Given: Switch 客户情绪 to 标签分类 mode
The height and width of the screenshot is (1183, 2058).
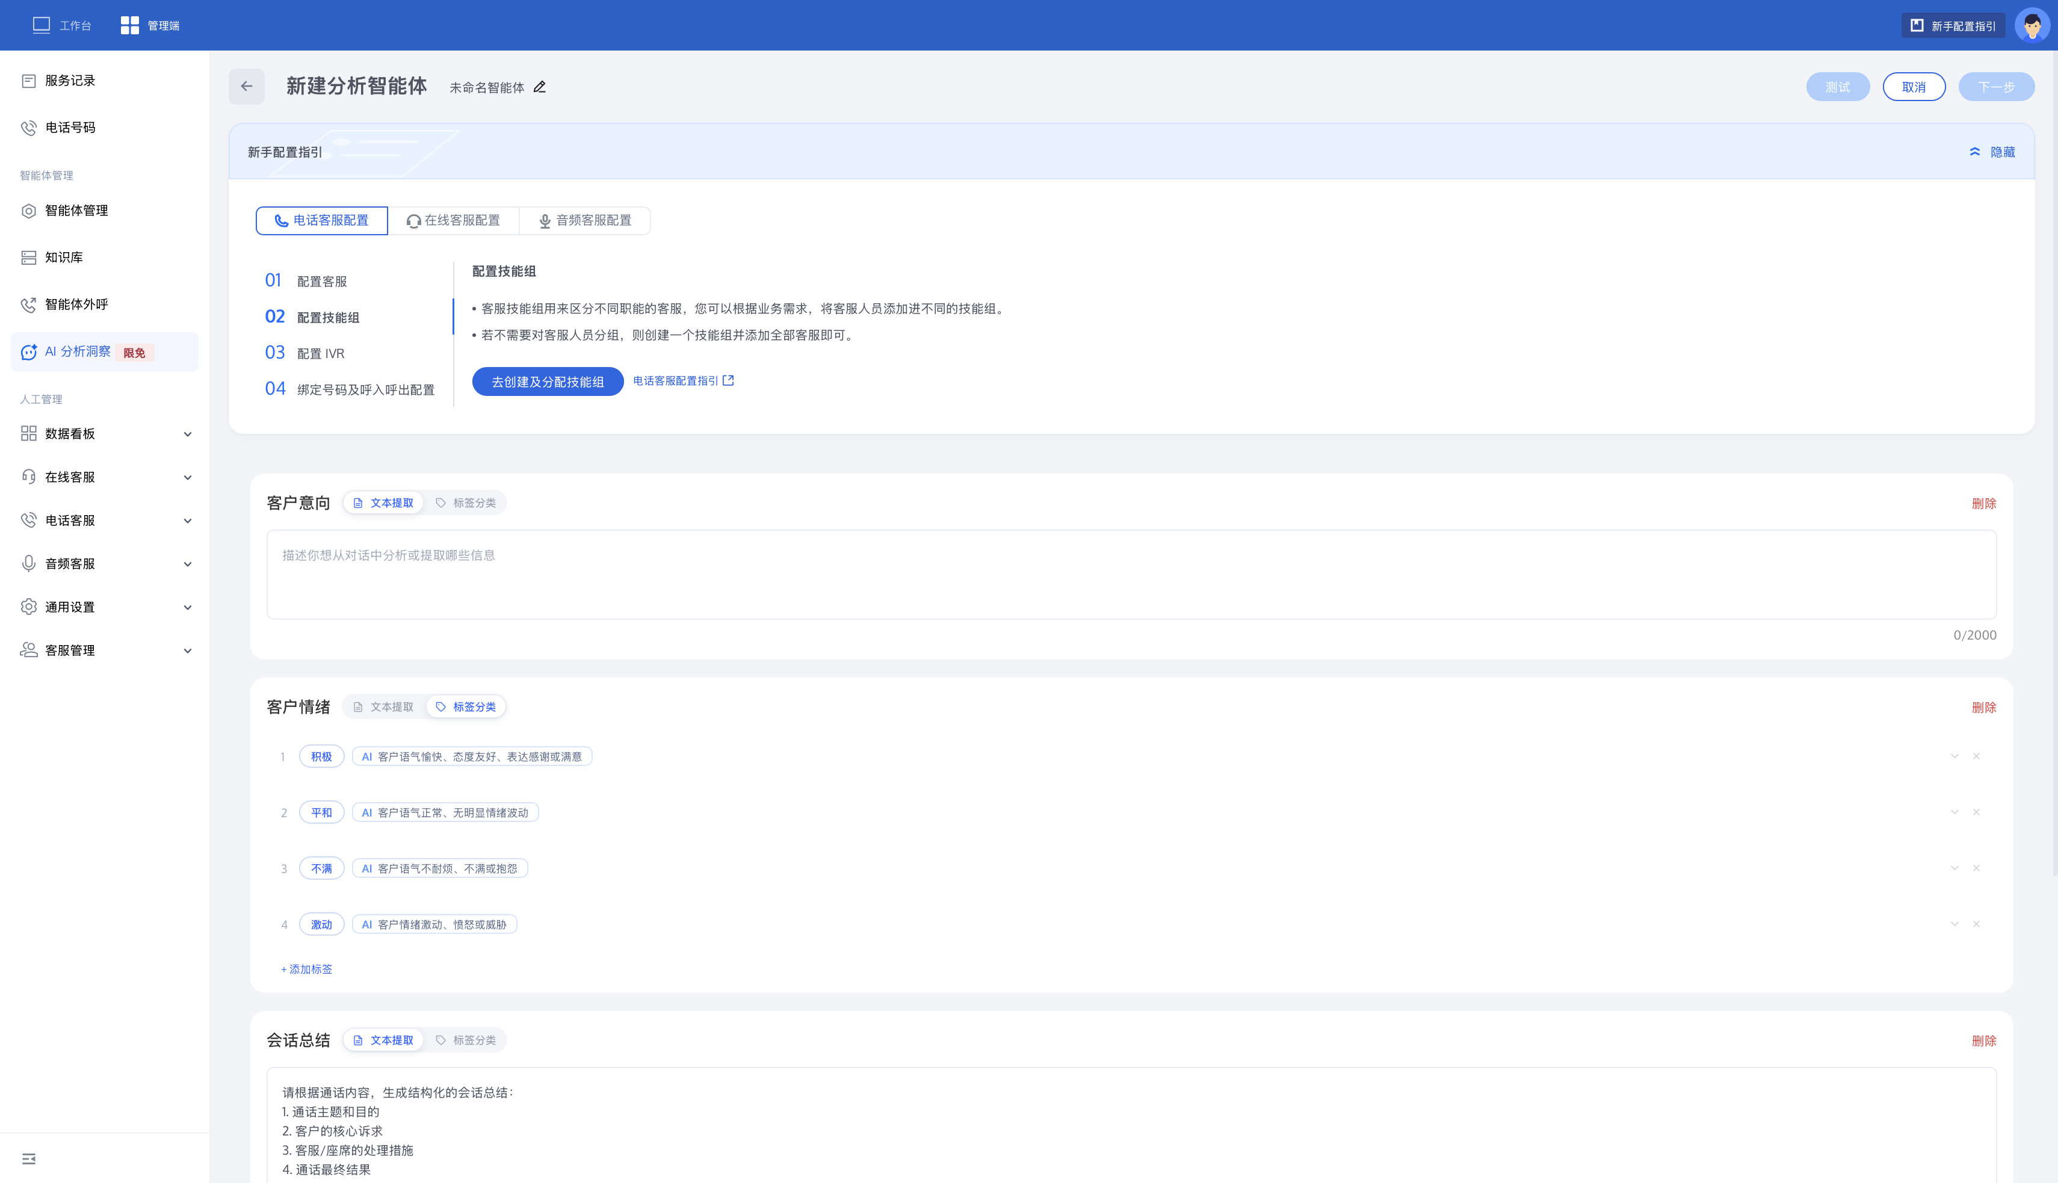Looking at the screenshot, I should click(x=466, y=707).
